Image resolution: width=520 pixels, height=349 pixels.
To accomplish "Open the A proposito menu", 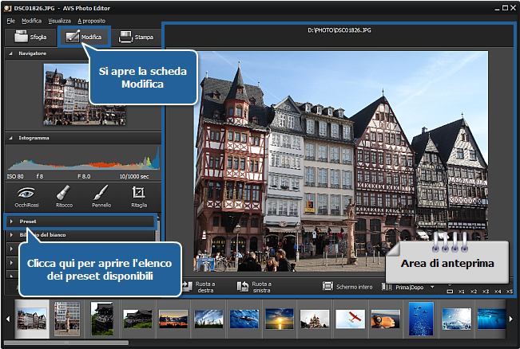I will pos(92,21).
